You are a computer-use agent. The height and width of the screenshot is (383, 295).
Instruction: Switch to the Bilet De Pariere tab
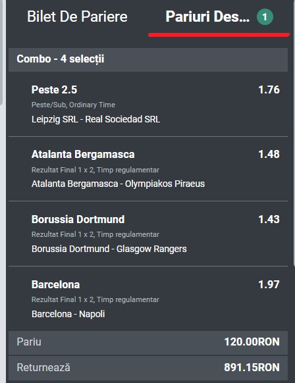point(77,16)
